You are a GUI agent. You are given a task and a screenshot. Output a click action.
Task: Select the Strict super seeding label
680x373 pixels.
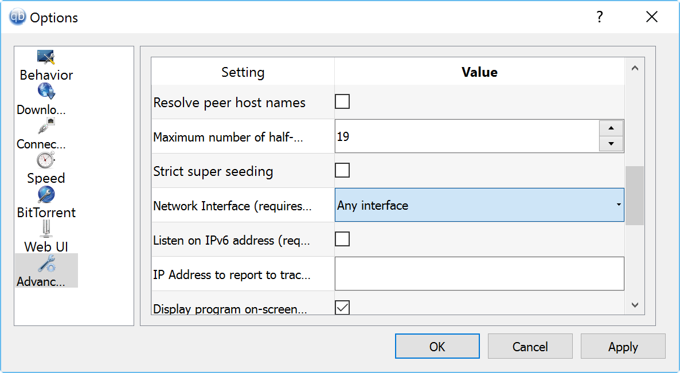coord(213,171)
